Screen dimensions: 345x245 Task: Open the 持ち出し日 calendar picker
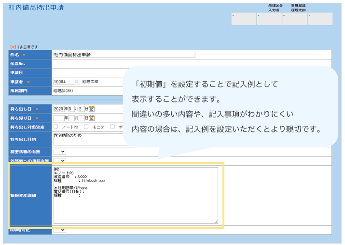point(92,109)
